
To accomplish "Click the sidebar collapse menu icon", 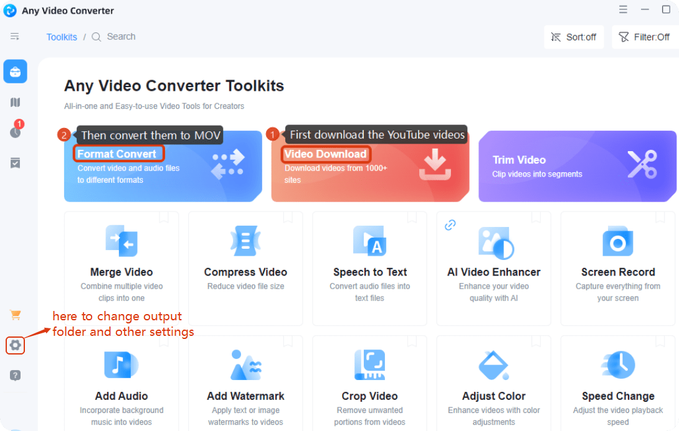I will pos(15,37).
